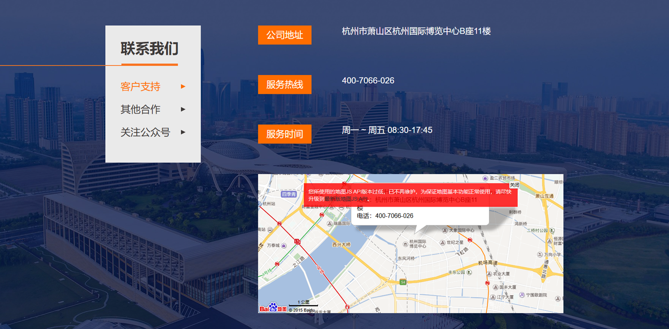Close the map info window with 关闭
Image resolution: width=669 pixels, height=329 pixels.
point(514,185)
